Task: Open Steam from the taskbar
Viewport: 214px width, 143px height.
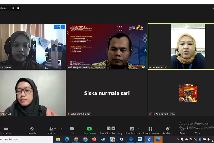Action: [103, 139]
